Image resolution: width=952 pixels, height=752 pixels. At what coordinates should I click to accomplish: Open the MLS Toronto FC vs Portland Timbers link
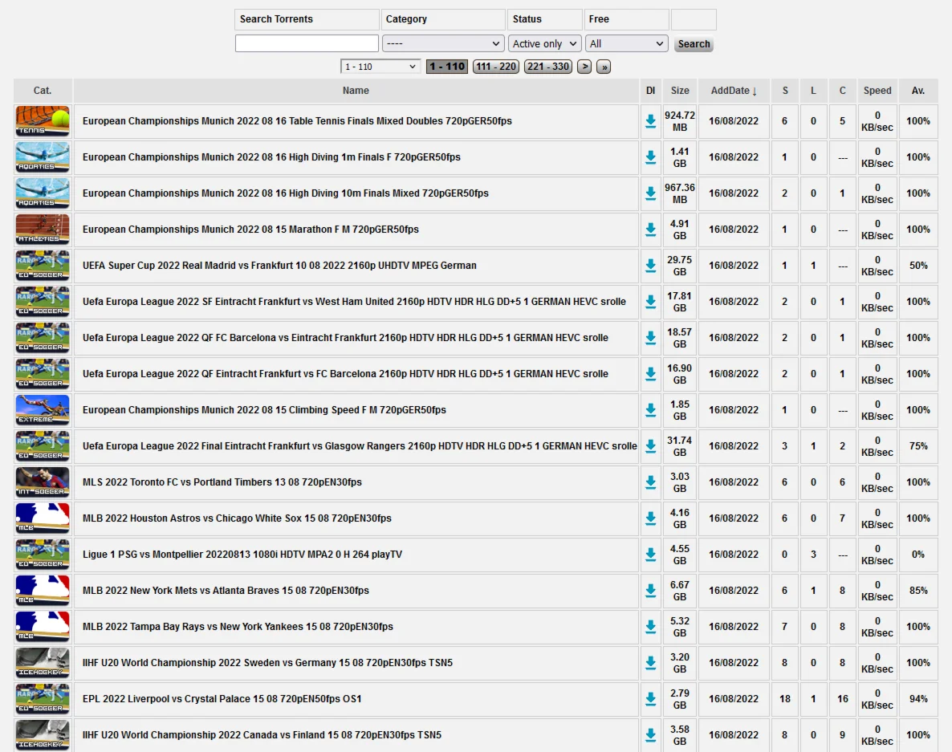(x=222, y=482)
